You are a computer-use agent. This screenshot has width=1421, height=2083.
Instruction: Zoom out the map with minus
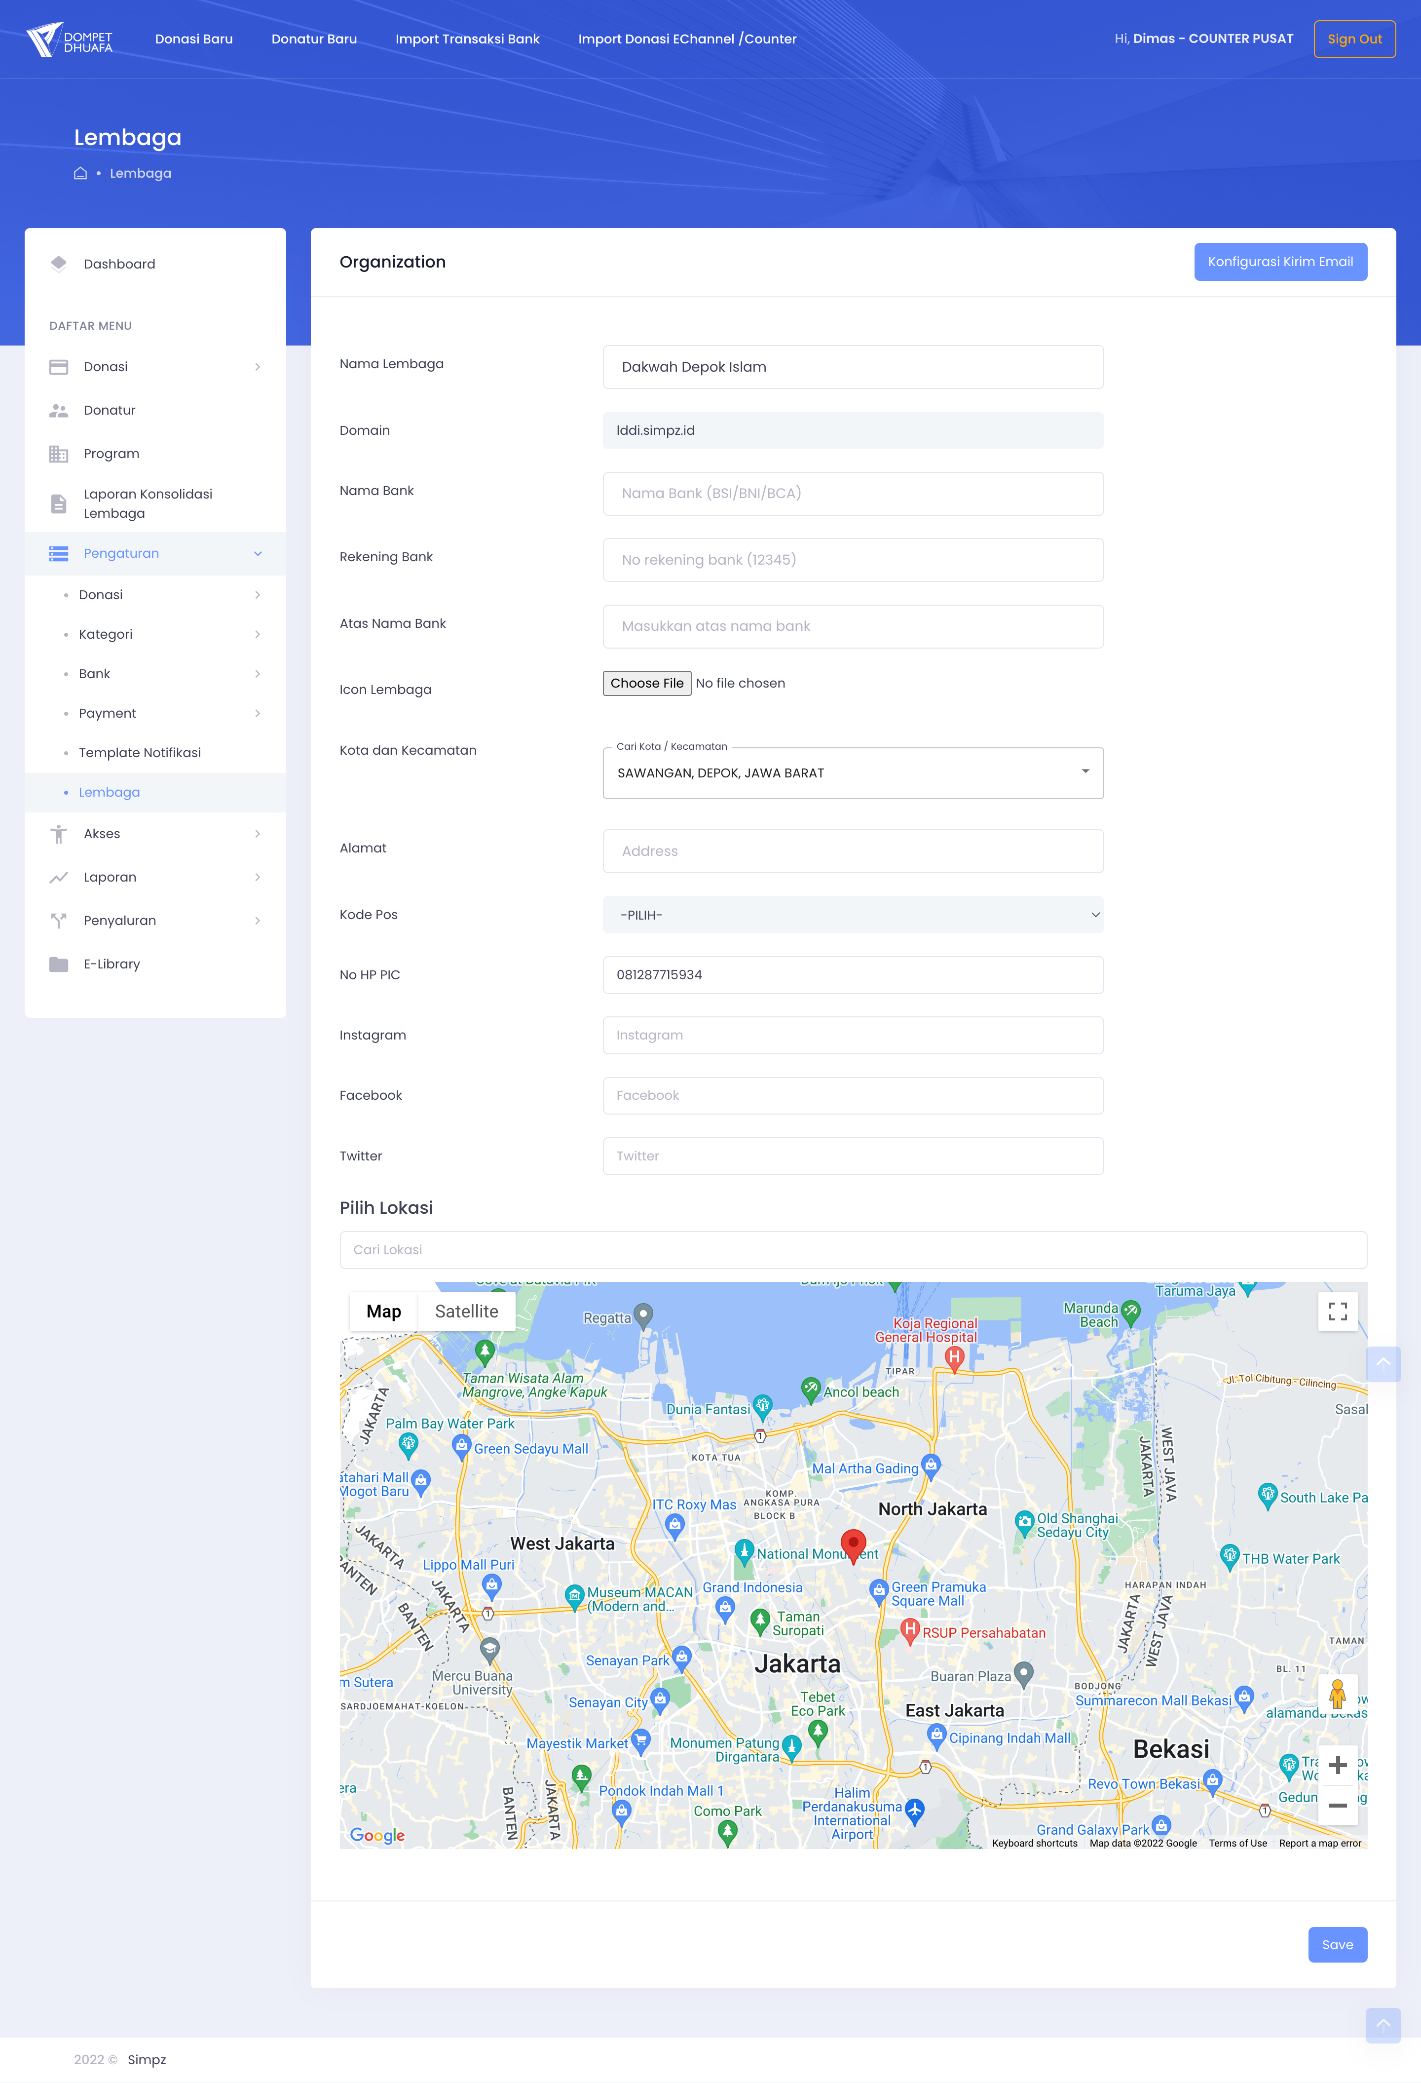pyautogui.click(x=1337, y=1805)
